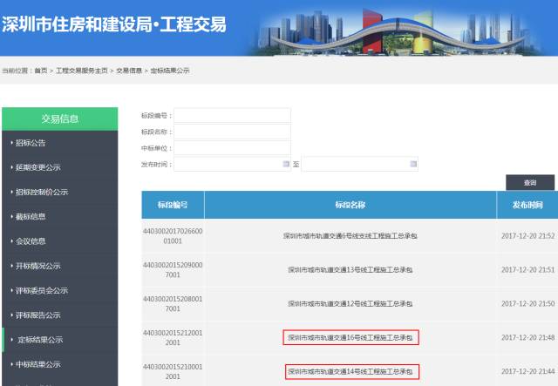
Task: Click section number 44030020152080017001
Action: point(173,304)
